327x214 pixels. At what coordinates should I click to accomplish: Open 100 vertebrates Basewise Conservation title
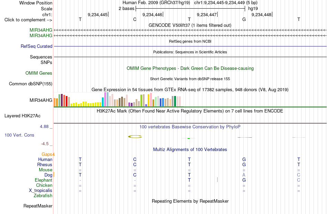coord(190,127)
